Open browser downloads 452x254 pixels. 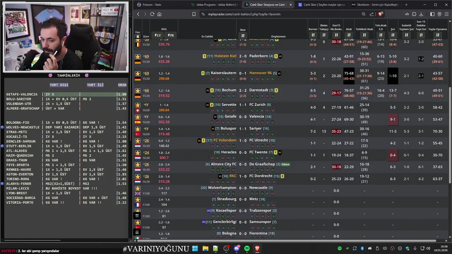click(x=421, y=14)
